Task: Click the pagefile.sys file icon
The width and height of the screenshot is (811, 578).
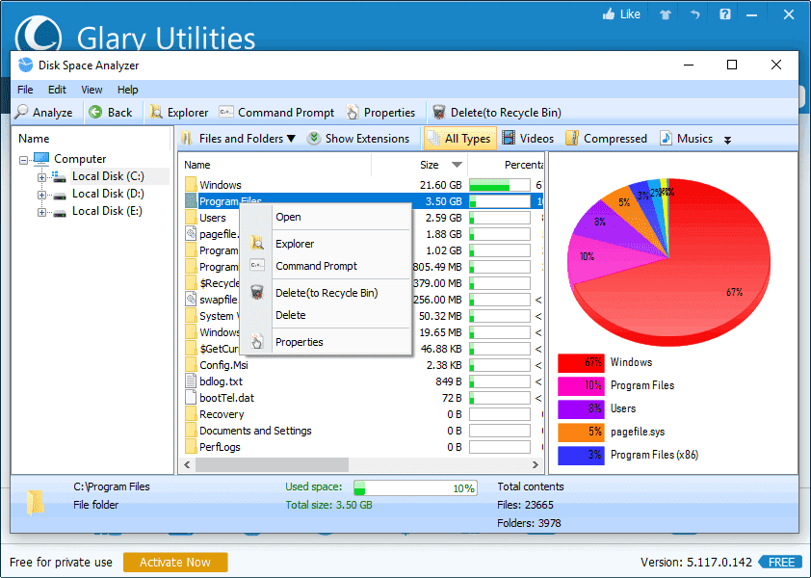Action: click(191, 234)
